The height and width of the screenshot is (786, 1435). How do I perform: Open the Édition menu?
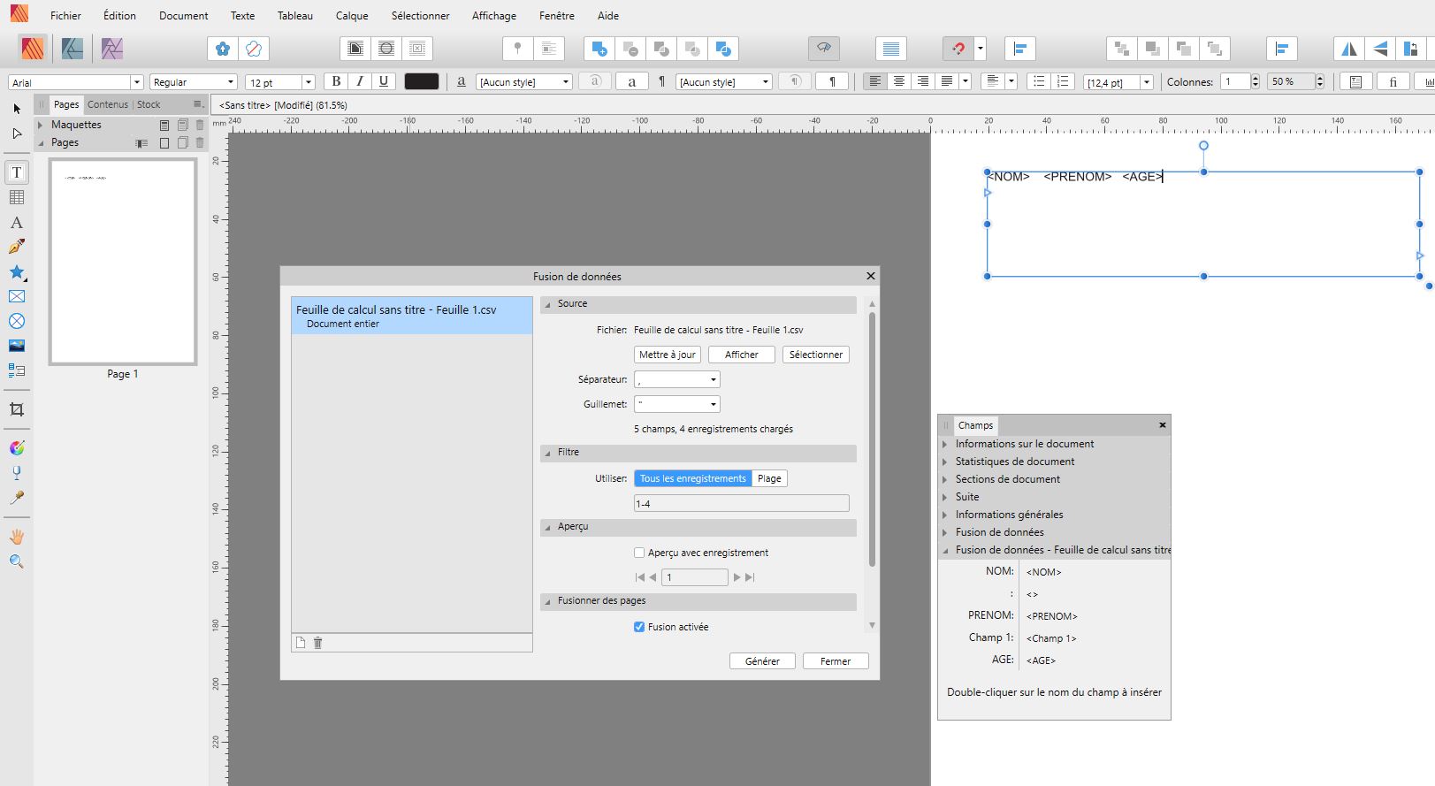point(119,16)
